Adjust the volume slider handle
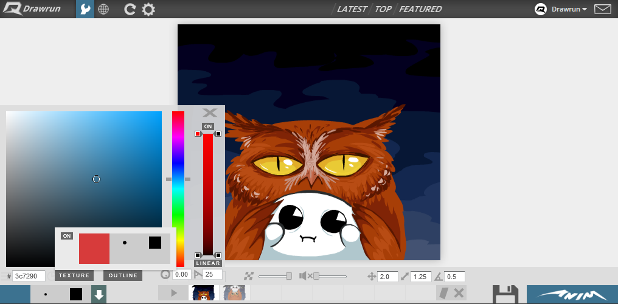This screenshot has width=618, height=304. pos(316,276)
